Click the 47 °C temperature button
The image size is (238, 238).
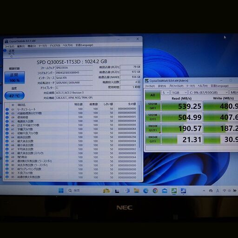(x=14, y=96)
